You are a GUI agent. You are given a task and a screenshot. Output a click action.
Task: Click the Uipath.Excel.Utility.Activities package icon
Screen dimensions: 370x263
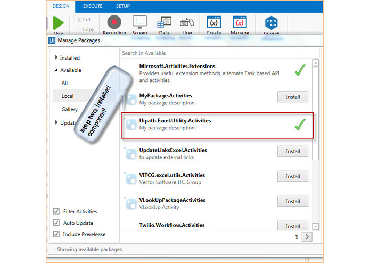pos(131,124)
